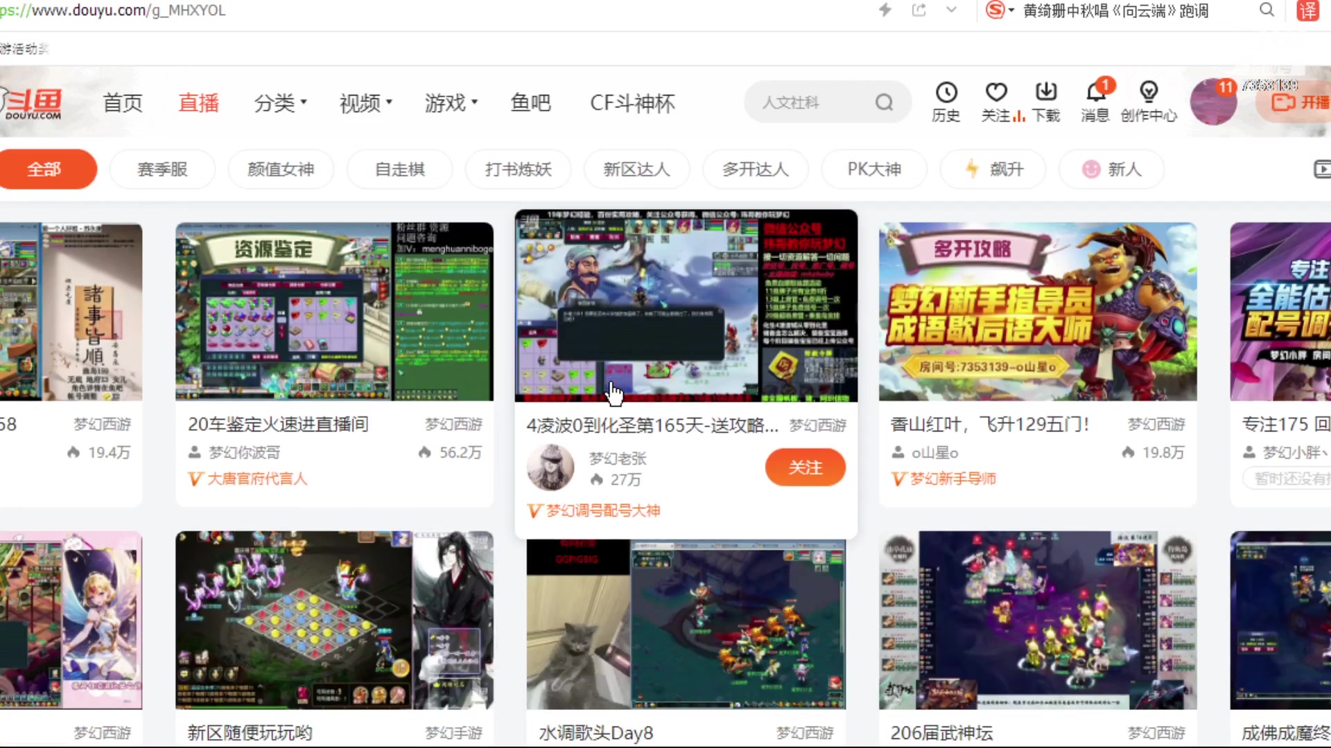Click the video preview toggle icon beside 新人
Screen dimensions: 1331x748
point(1323,169)
